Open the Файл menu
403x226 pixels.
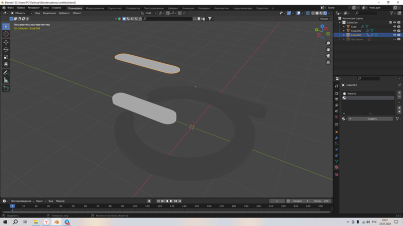pos(11,8)
